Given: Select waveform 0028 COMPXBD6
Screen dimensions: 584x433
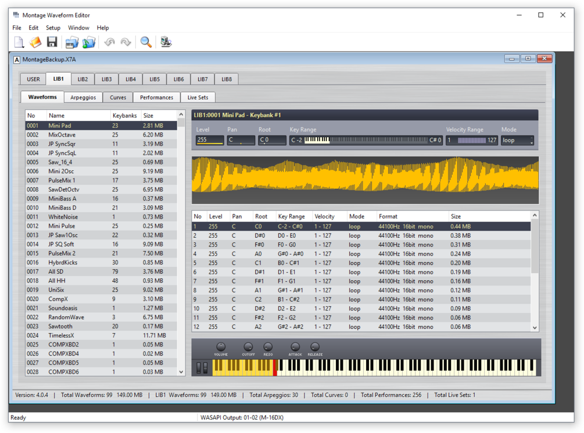Looking at the screenshot, I should 101,372.
